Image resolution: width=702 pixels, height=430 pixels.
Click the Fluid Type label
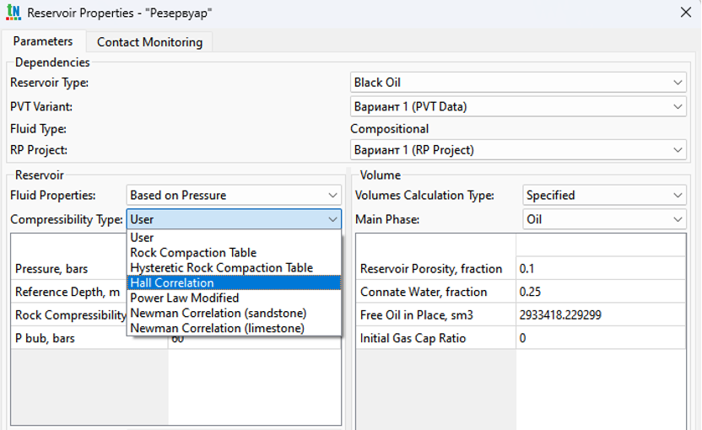click(39, 129)
